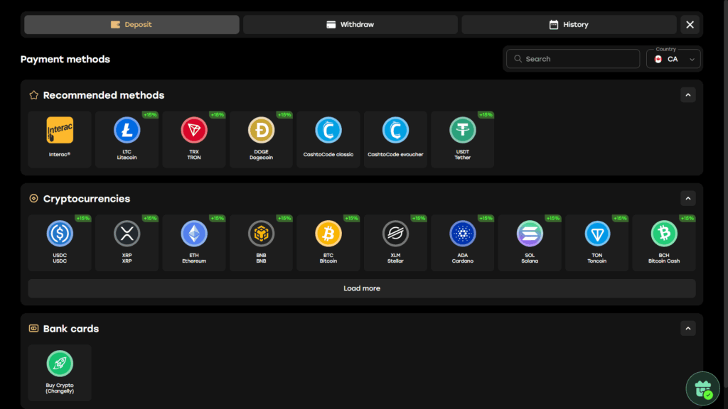Choose Litecoin (LTC) as deposit method
Image resolution: width=728 pixels, height=409 pixels.
pos(127,139)
